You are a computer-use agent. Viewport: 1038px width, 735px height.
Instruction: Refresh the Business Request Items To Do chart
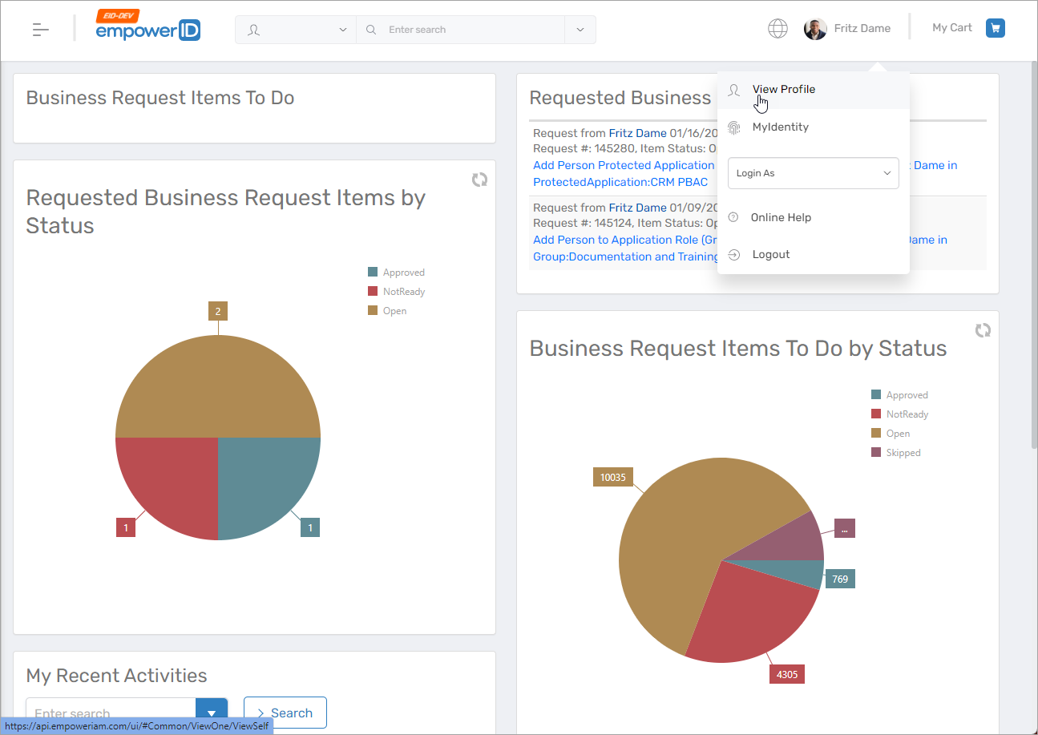click(983, 330)
